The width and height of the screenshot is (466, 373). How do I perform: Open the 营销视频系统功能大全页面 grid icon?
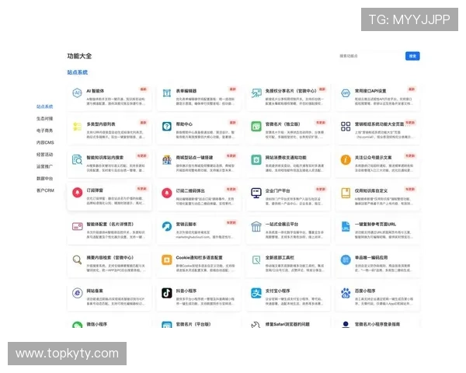coord(345,126)
